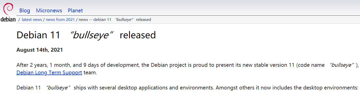Click the Debian swirl logo

click(x=8, y=9)
